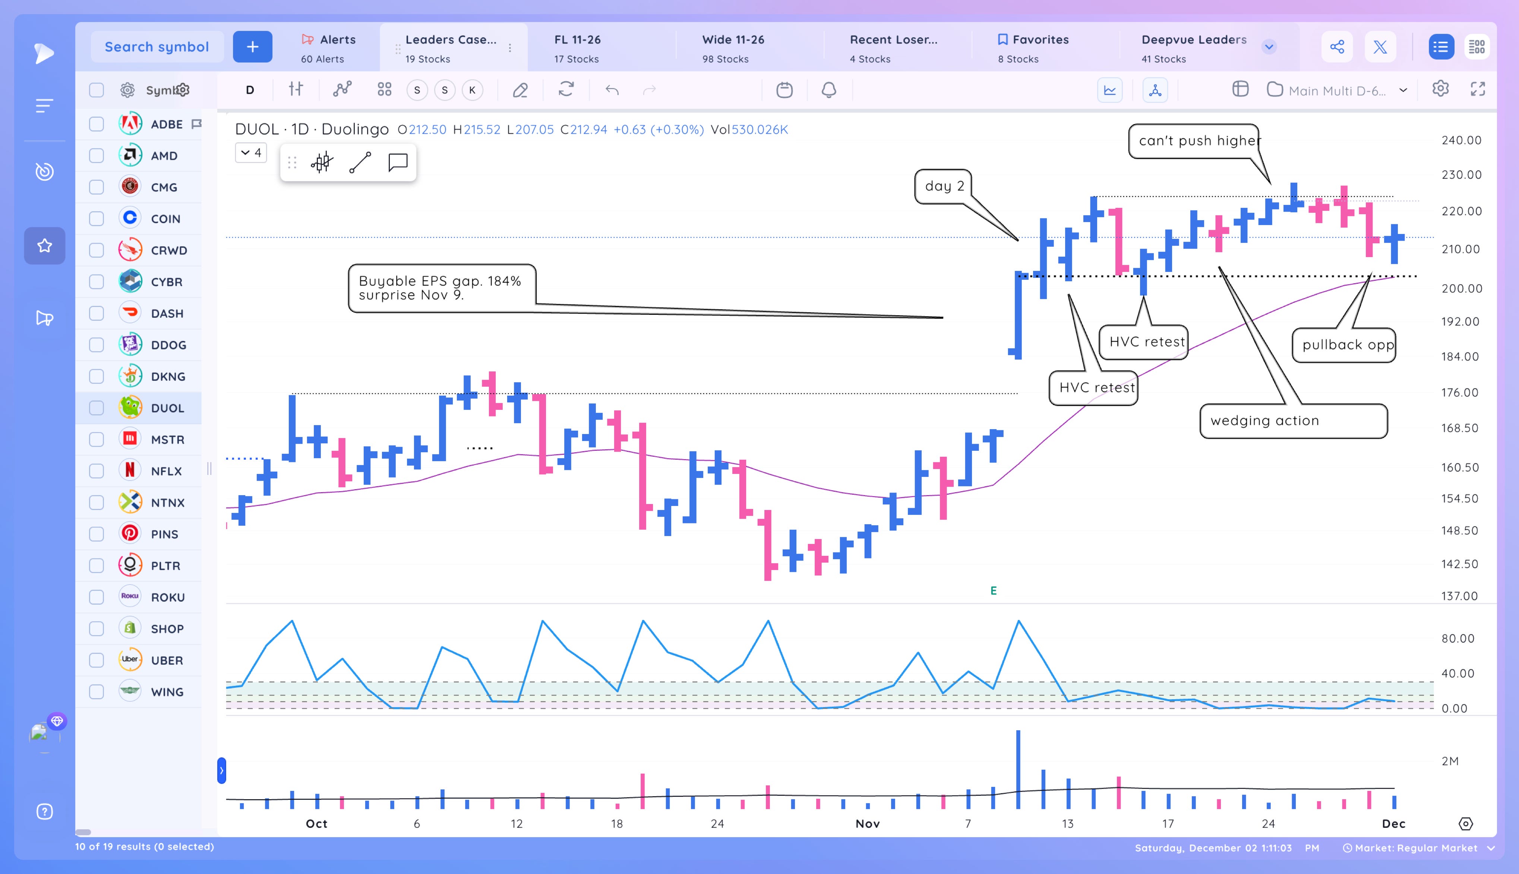Screen dimensions: 1519x874
Task: Select the MSTR symbol row
Action: (x=139, y=439)
